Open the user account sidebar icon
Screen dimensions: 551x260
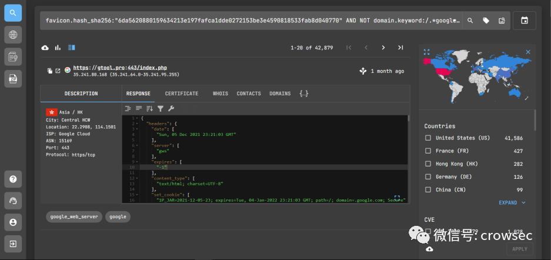tap(13, 222)
